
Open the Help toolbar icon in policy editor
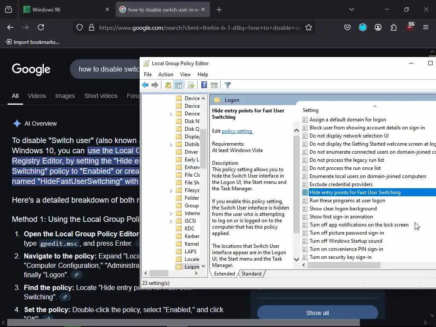(204, 85)
